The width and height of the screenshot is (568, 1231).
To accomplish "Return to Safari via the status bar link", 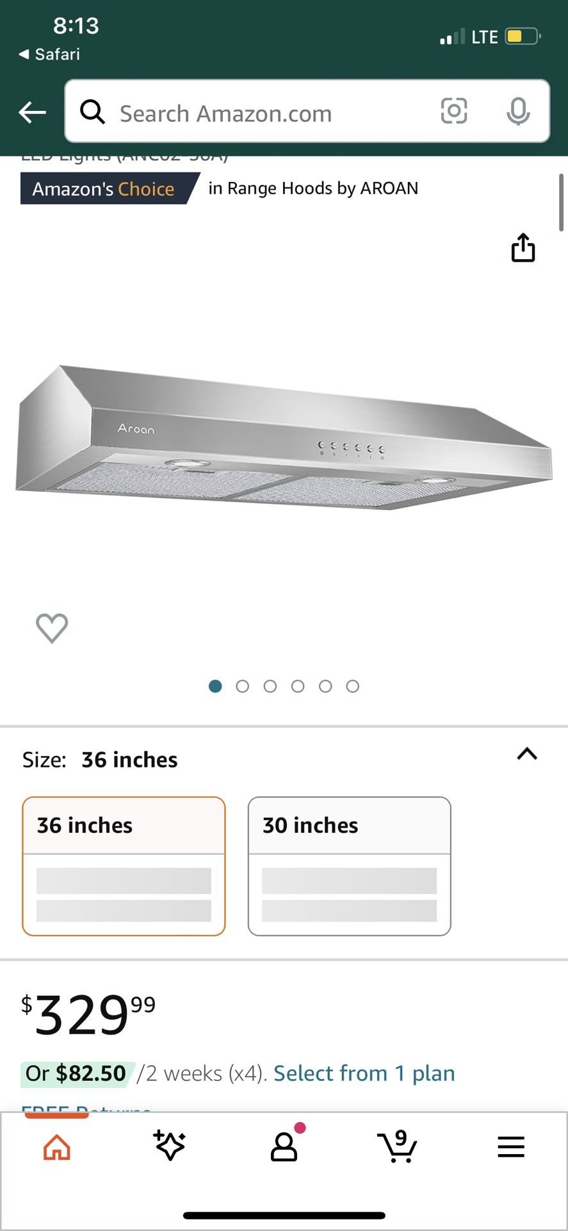I will tap(48, 54).
